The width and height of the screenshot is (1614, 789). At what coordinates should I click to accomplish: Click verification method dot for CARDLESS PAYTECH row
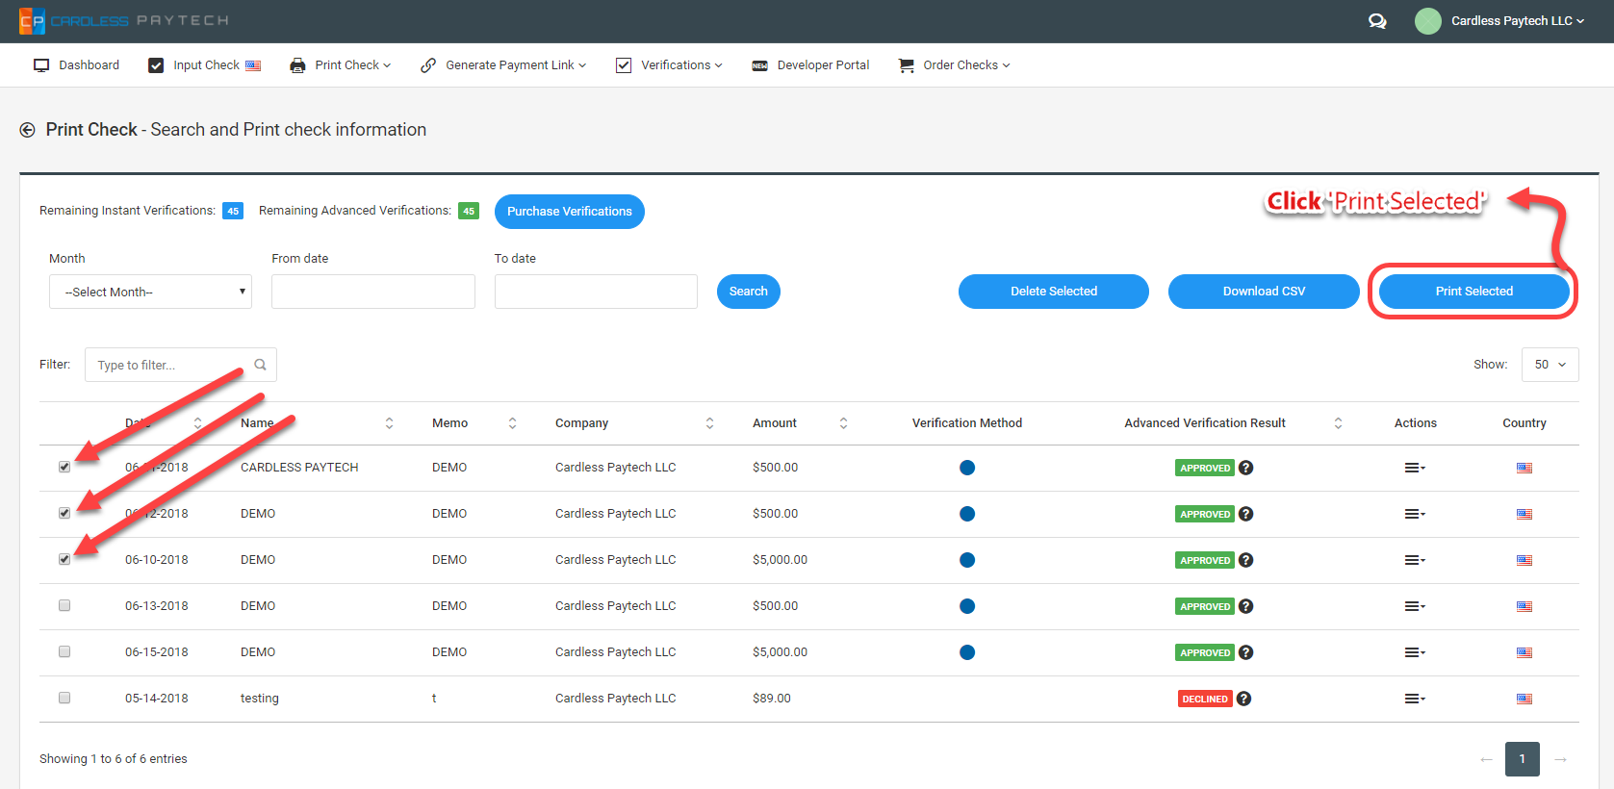click(967, 468)
